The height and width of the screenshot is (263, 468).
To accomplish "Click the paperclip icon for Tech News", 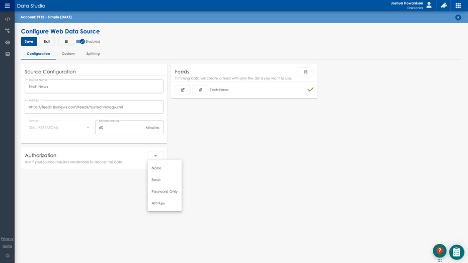I will tap(200, 90).
